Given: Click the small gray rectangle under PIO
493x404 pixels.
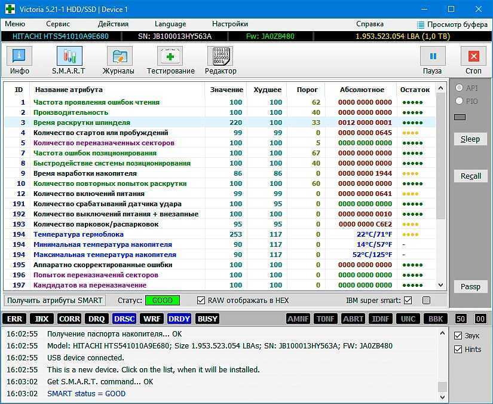Looking at the screenshot, I should coord(460,117).
